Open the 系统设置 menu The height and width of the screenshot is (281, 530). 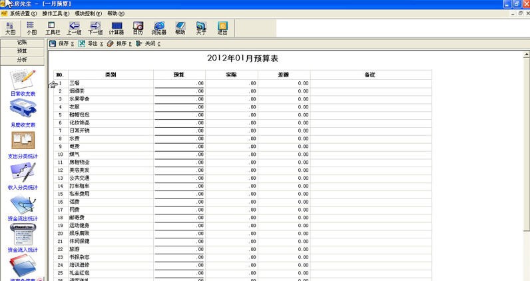(x=23, y=13)
